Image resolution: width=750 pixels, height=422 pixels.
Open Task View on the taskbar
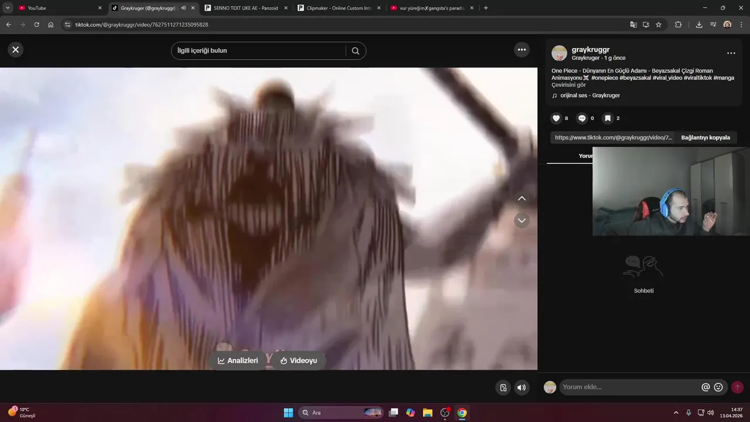click(394, 413)
